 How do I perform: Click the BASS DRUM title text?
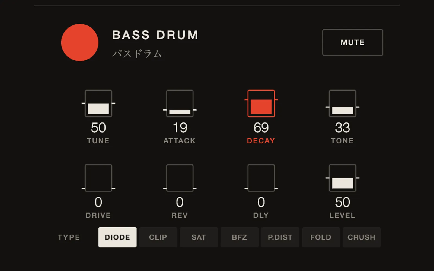point(155,35)
